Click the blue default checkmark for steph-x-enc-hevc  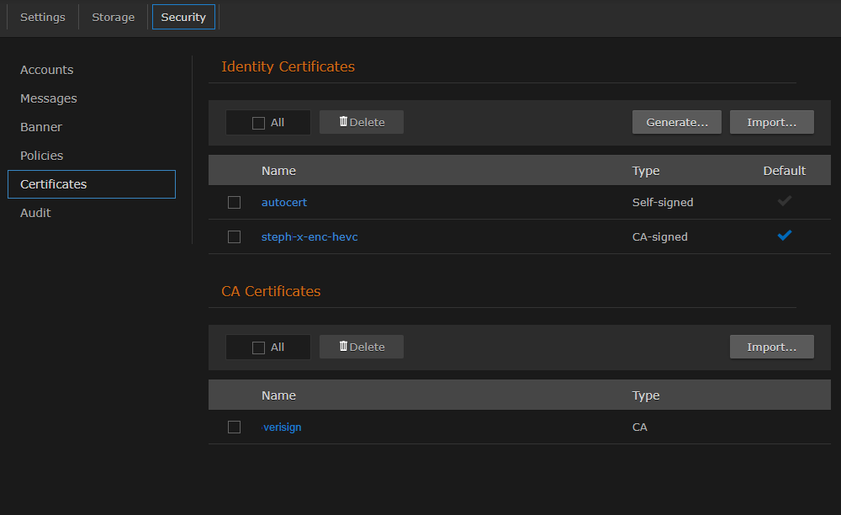pyautogui.click(x=784, y=236)
